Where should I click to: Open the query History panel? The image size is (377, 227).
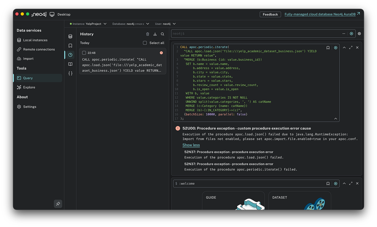coord(70,55)
